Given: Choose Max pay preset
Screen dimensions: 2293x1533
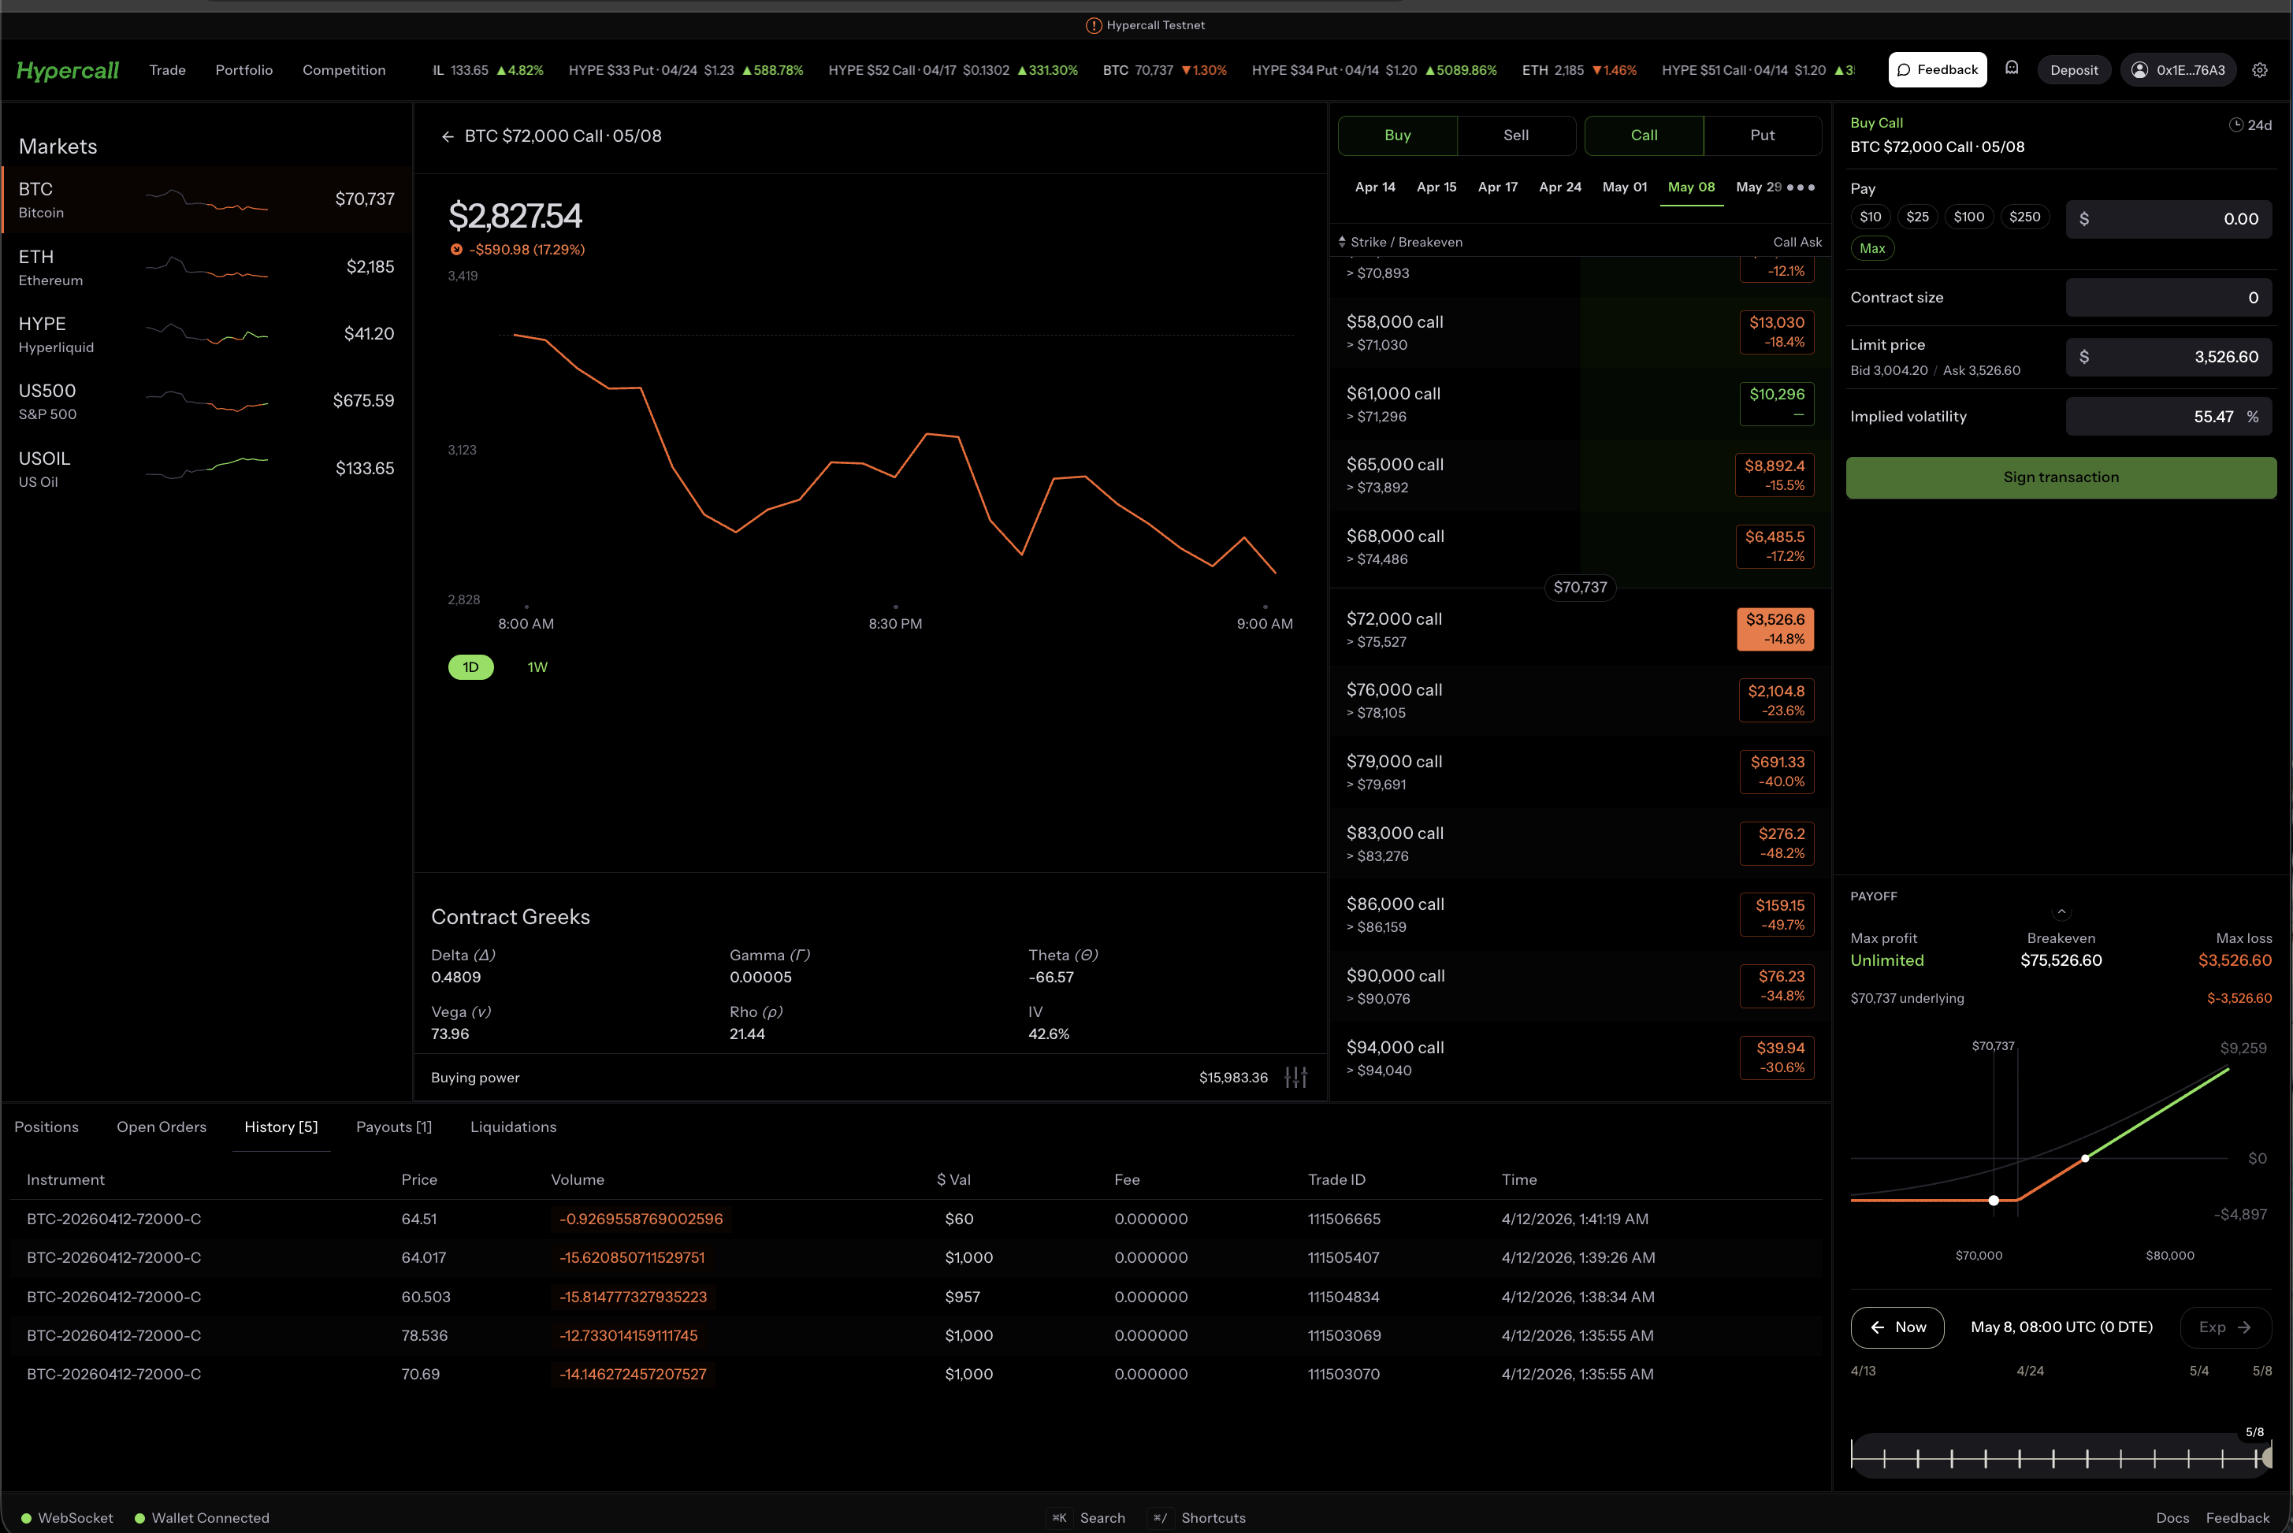Looking at the screenshot, I should [1871, 248].
